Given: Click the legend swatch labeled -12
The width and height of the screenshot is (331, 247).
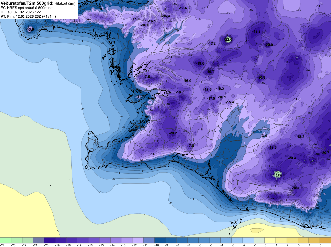Looking at the screenshot, I should pyautogui.click(x=138, y=240).
